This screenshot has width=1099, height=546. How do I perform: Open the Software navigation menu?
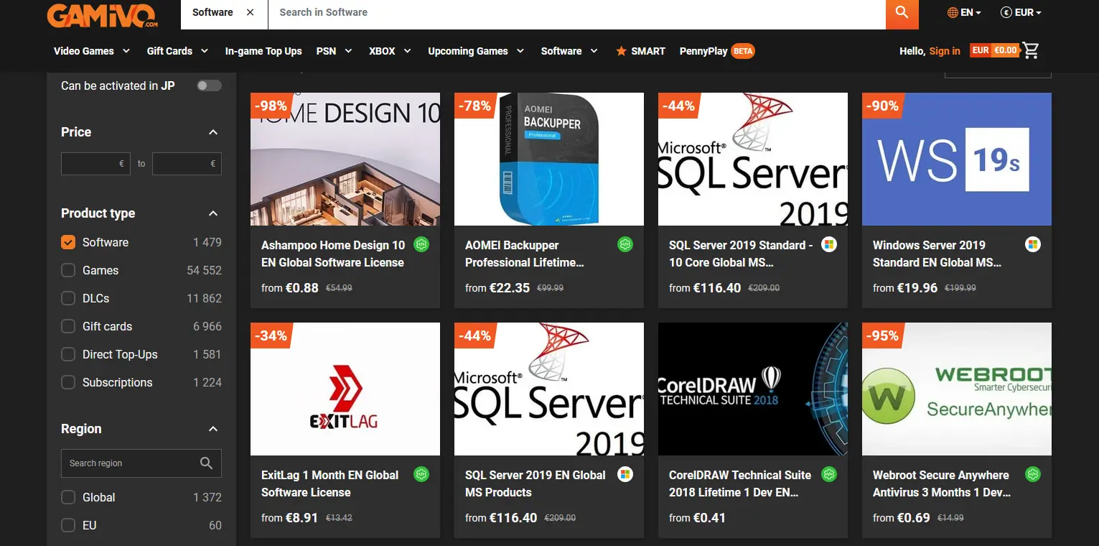(569, 51)
